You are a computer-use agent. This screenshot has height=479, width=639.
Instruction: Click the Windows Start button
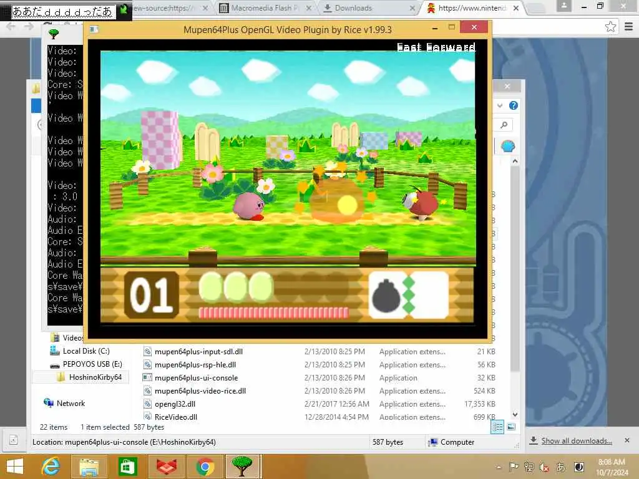click(15, 467)
